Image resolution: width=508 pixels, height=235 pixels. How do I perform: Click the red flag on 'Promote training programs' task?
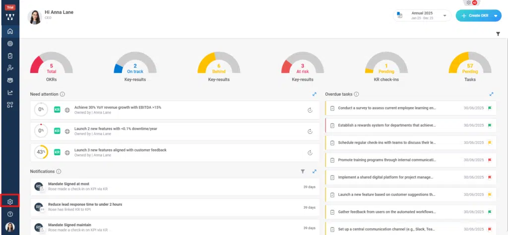(x=489, y=160)
